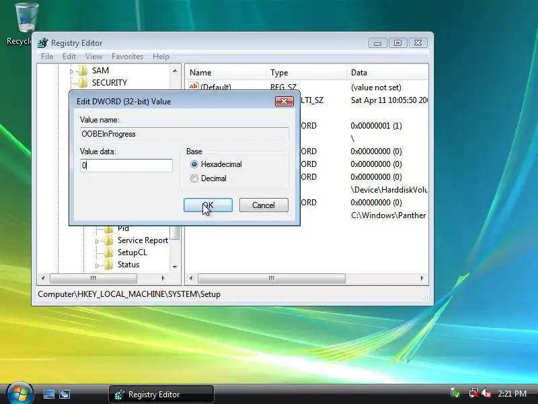Close the Edit DWORD dialog
The width and height of the screenshot is (538, 404).
tap(284, 101)
